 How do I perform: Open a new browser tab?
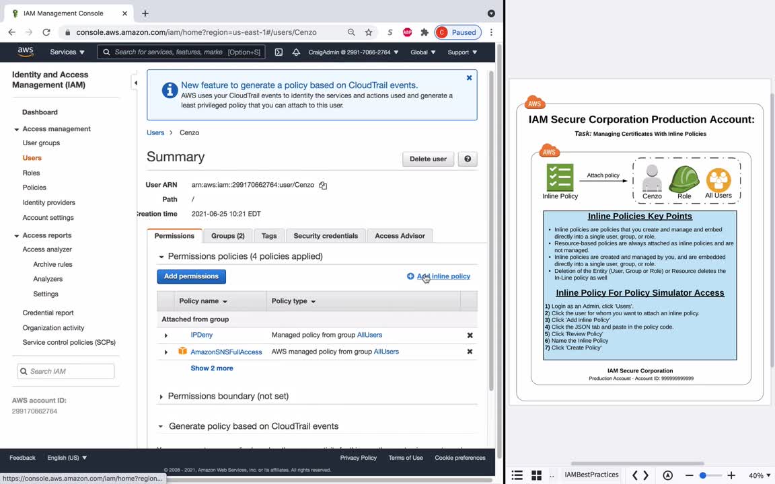tap(145, 13)
